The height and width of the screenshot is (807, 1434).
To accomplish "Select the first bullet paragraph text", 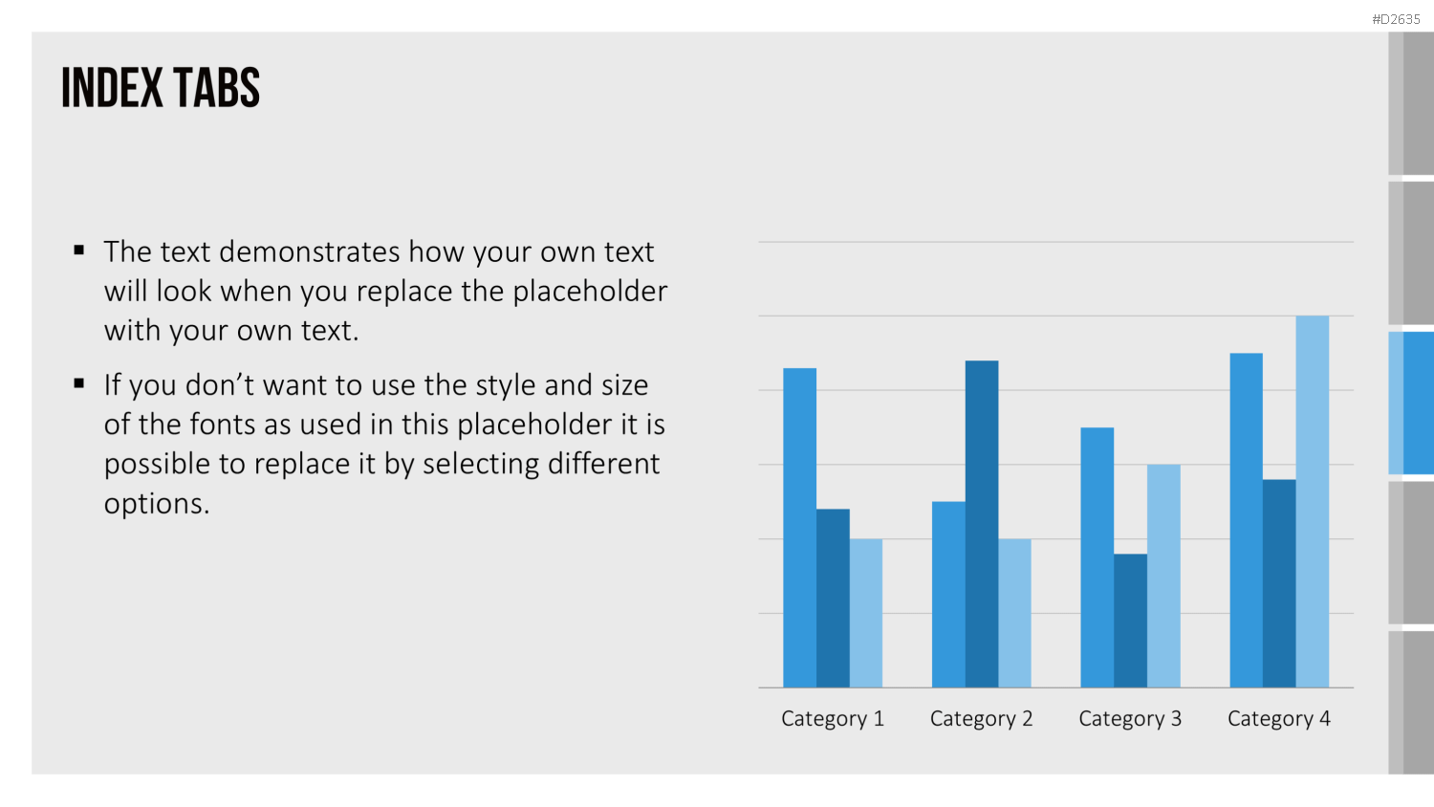I will pyautogui.click(x=385, y=291).
